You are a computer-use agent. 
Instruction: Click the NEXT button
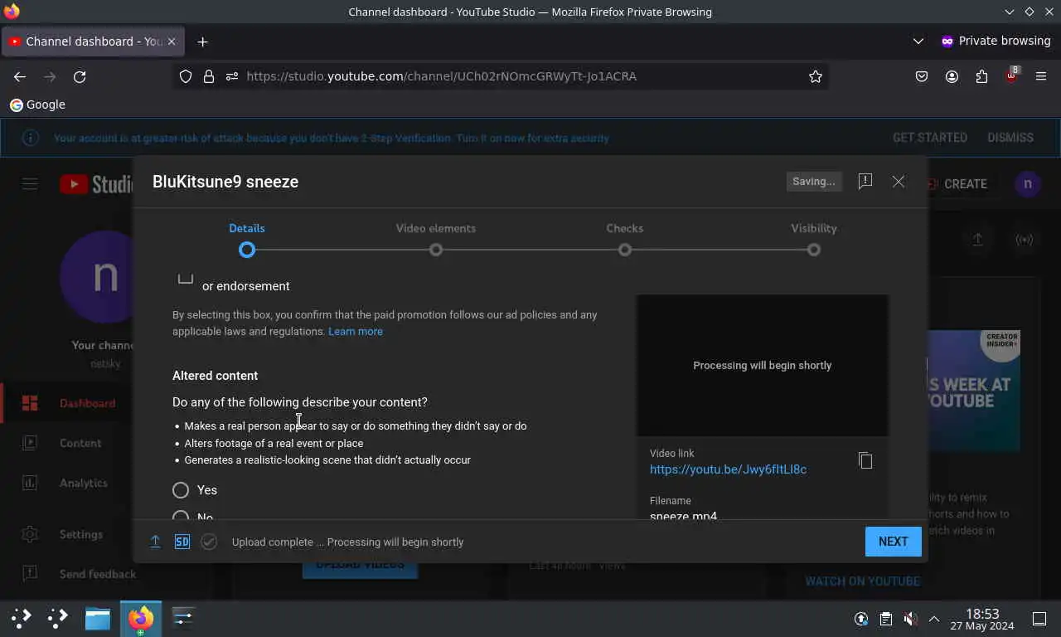coord(894,542)
